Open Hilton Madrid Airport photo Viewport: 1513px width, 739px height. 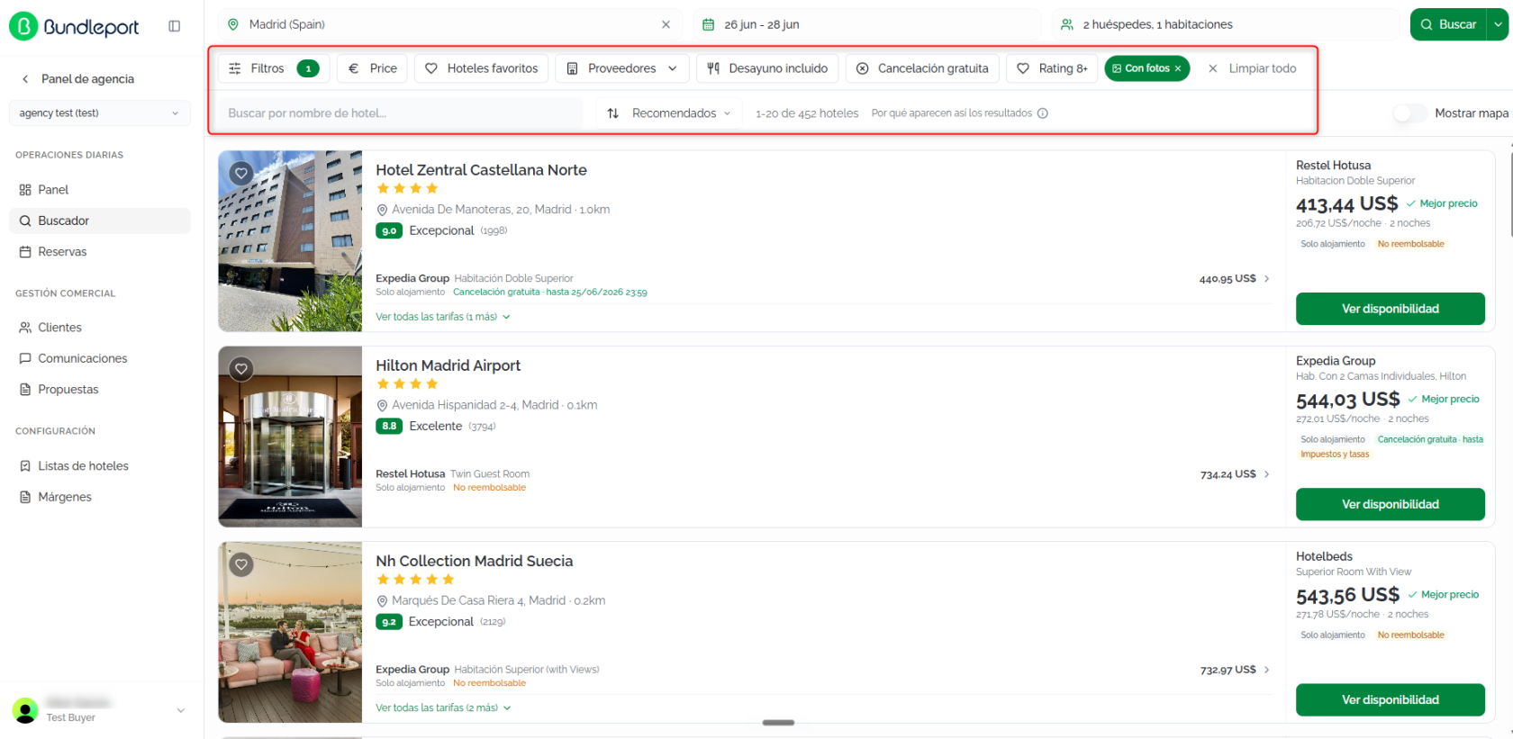click(290, 437)
